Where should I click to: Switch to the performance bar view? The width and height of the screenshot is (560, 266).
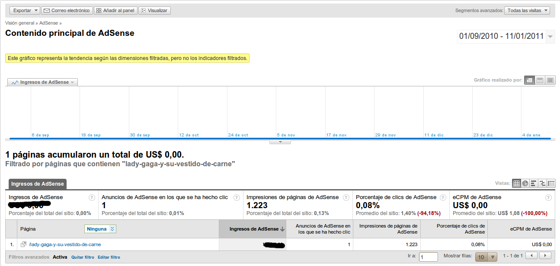coord(534,184)
